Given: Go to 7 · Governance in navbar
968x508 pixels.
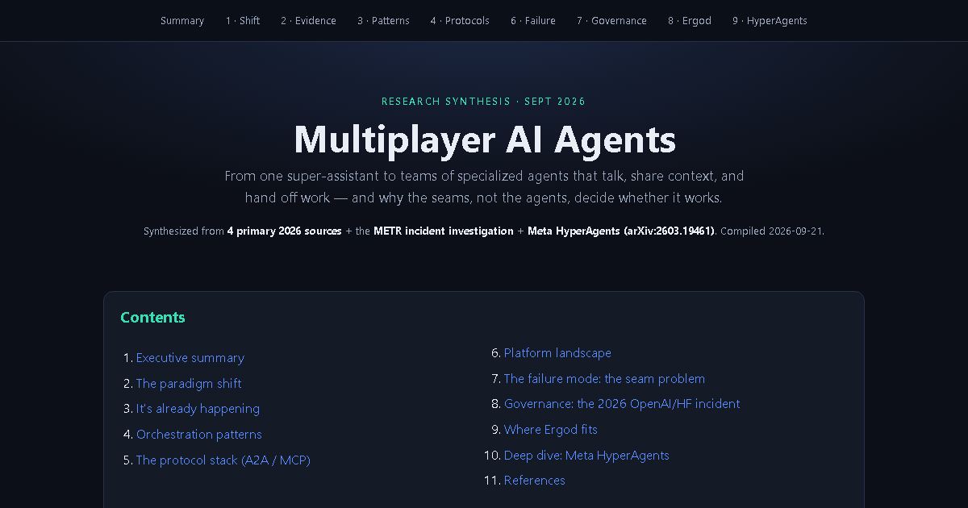Looking at the screenshot, I should tap(611, 21).
